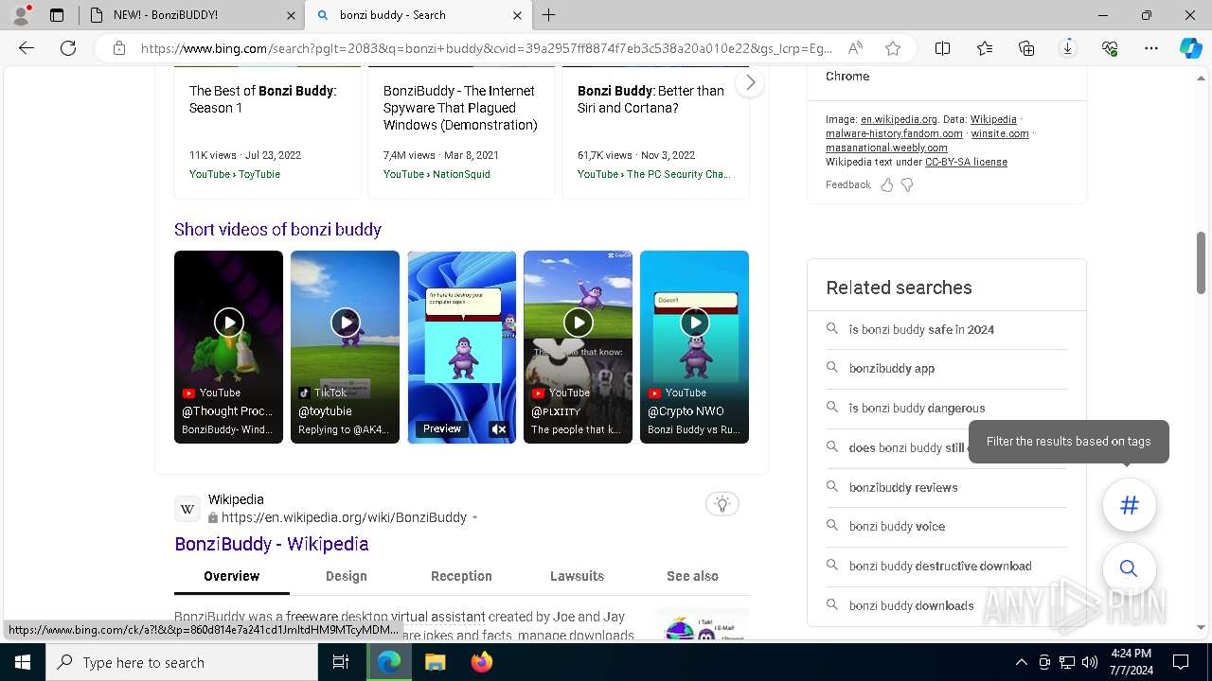Click the lightbulb insights icon

722,504
